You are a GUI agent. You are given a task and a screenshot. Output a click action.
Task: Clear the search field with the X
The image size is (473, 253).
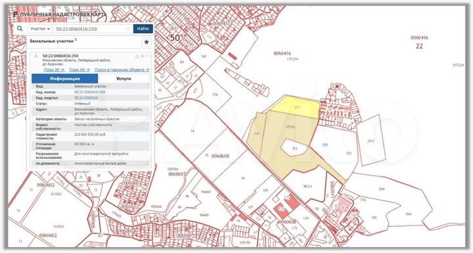point(128,29)
